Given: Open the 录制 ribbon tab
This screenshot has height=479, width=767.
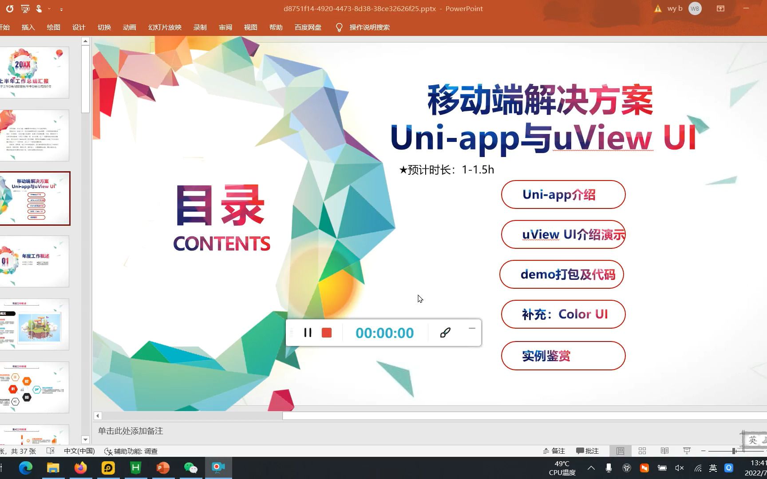Looking at the screenshot, I should click(200, 27).
